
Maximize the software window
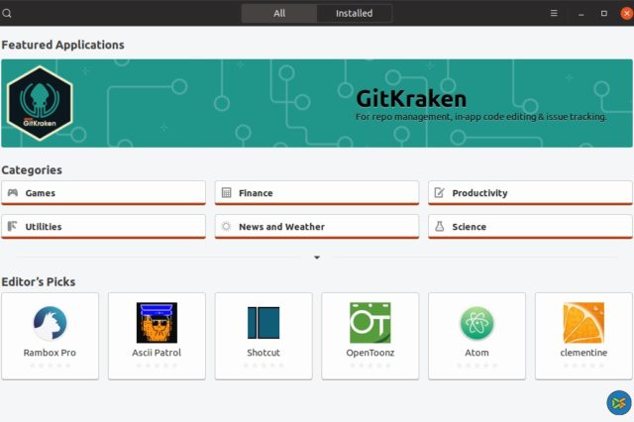point(603,13)
